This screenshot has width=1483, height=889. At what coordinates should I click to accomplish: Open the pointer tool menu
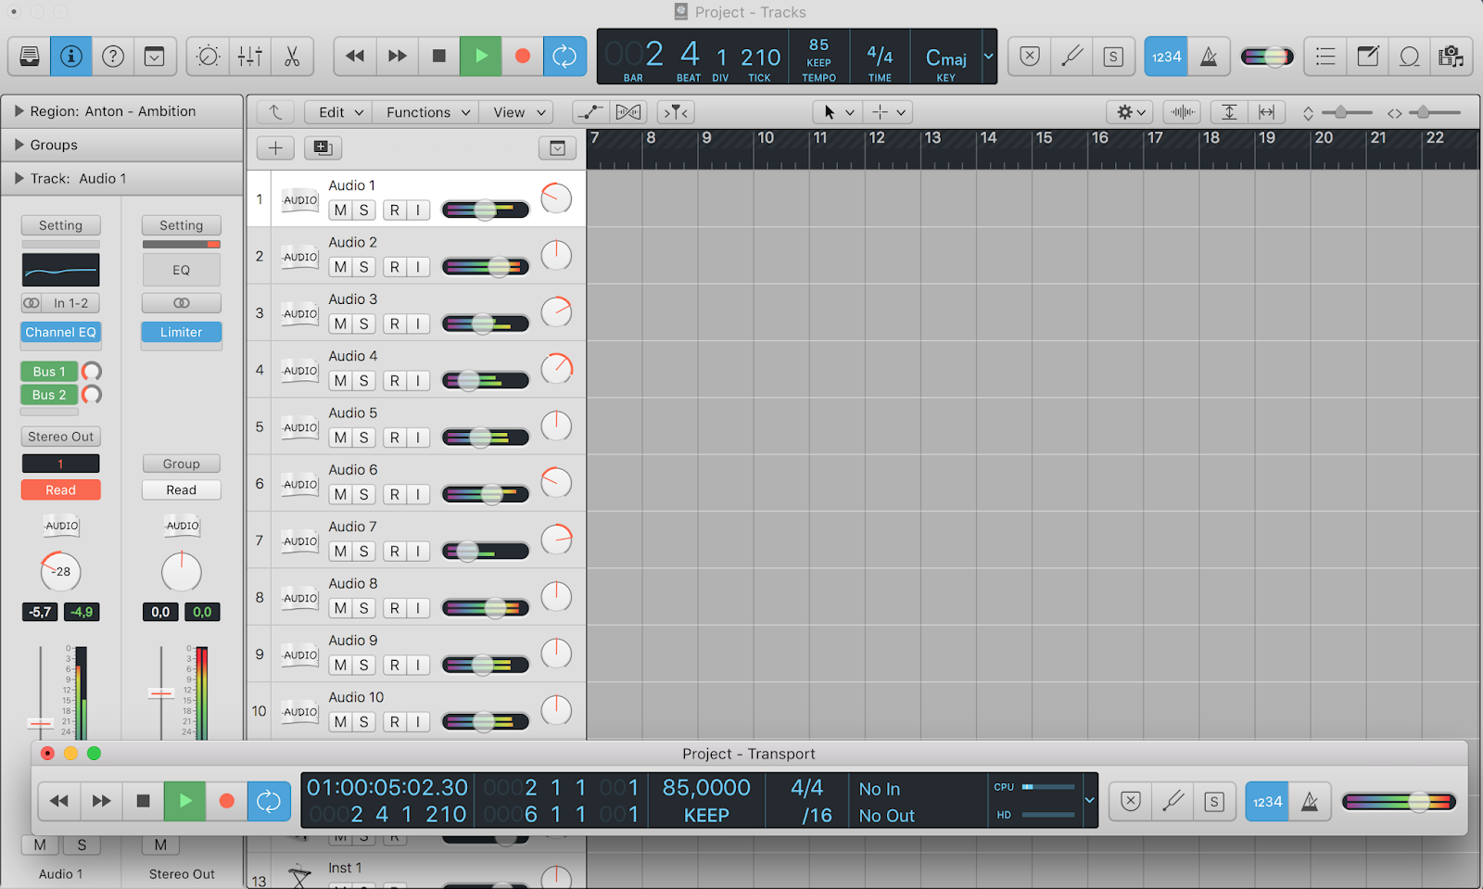click(838, 112)
